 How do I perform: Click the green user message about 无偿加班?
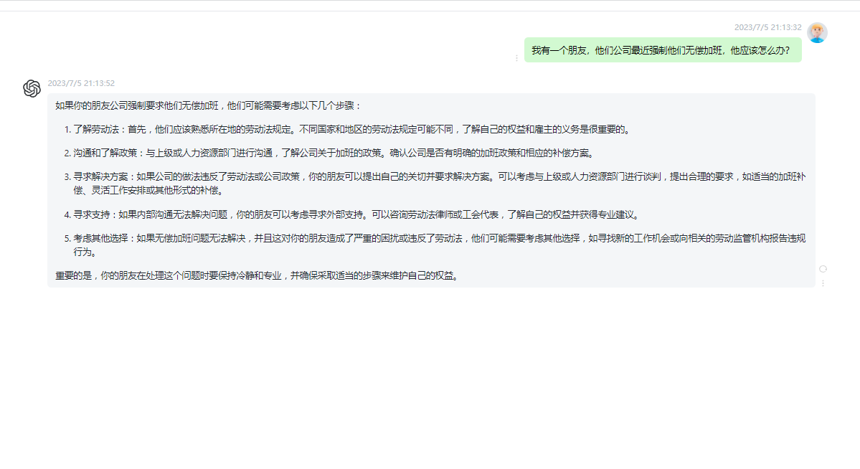[663, 50]
